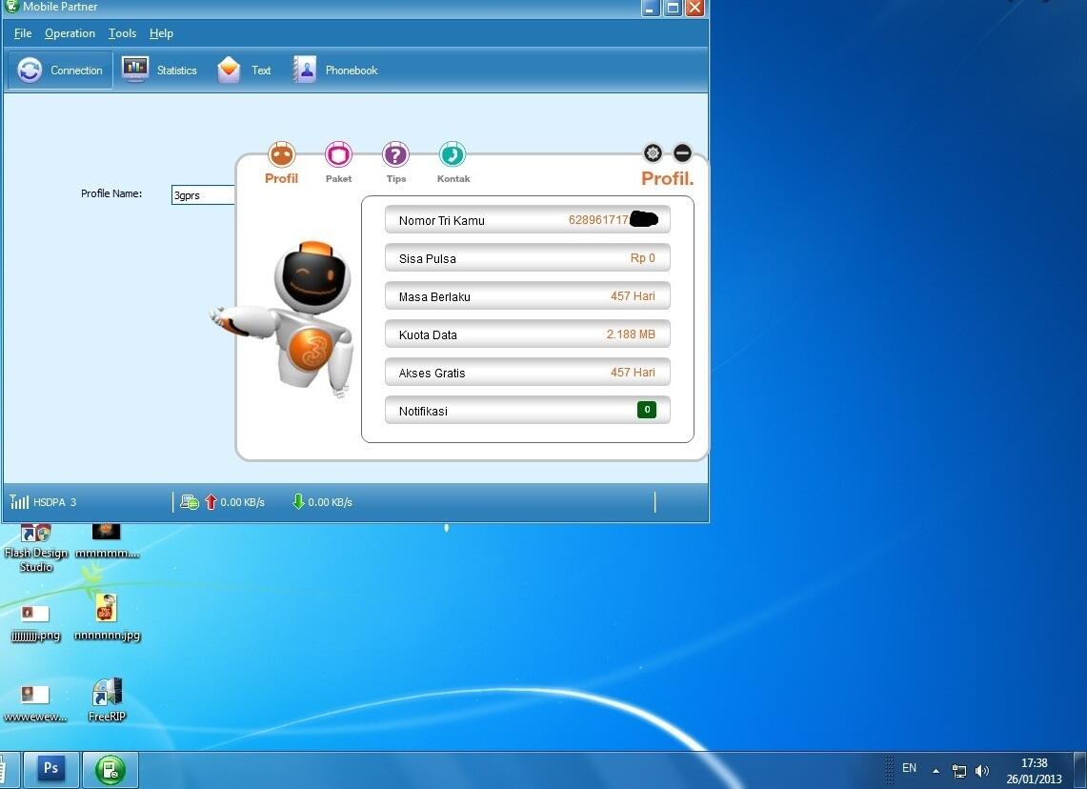Click the green notification count badge
Screen dimensions: 1087x789
point(647,410)
